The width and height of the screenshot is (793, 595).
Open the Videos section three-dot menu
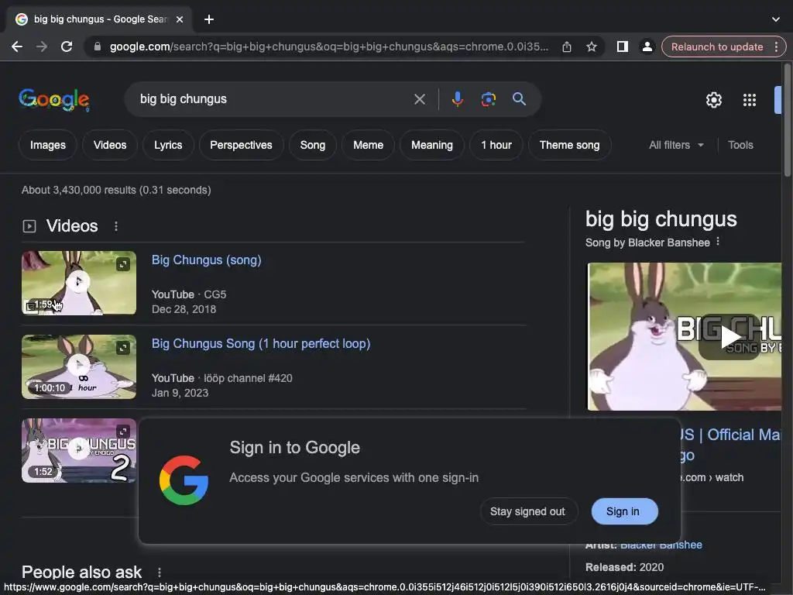click(116, 226)
